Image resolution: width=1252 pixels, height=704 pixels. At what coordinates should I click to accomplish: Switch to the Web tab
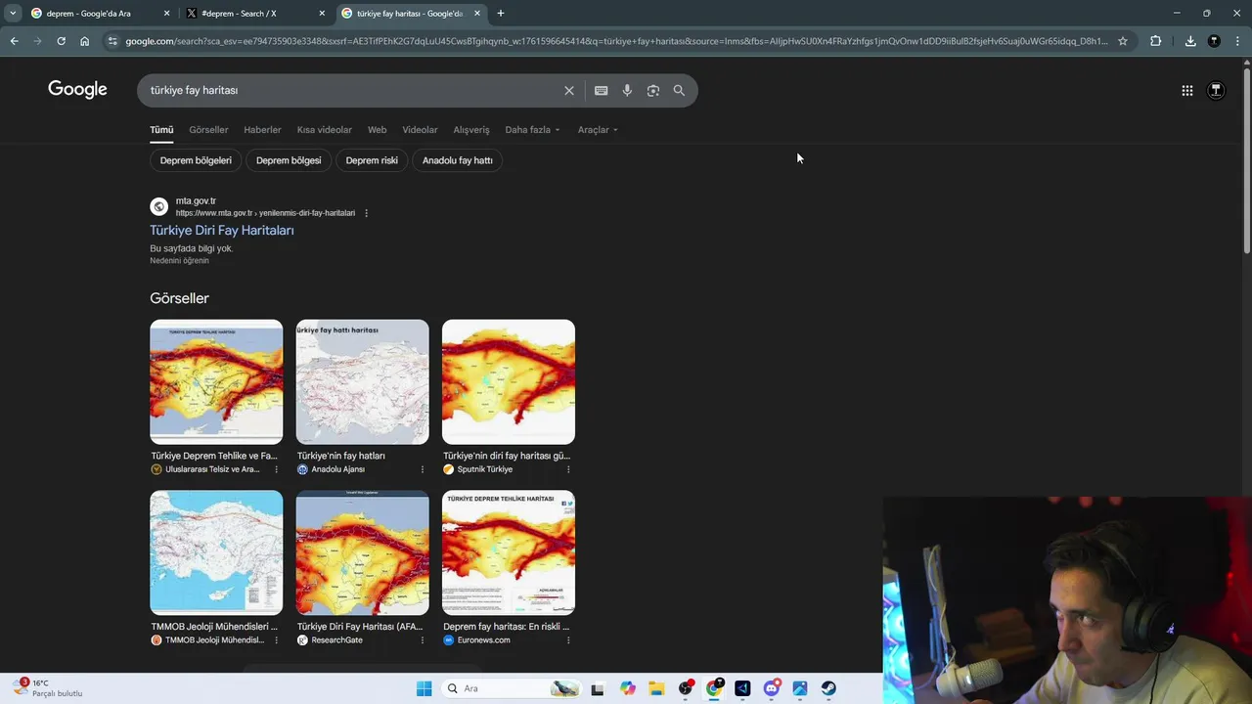[x=377, y=129]
